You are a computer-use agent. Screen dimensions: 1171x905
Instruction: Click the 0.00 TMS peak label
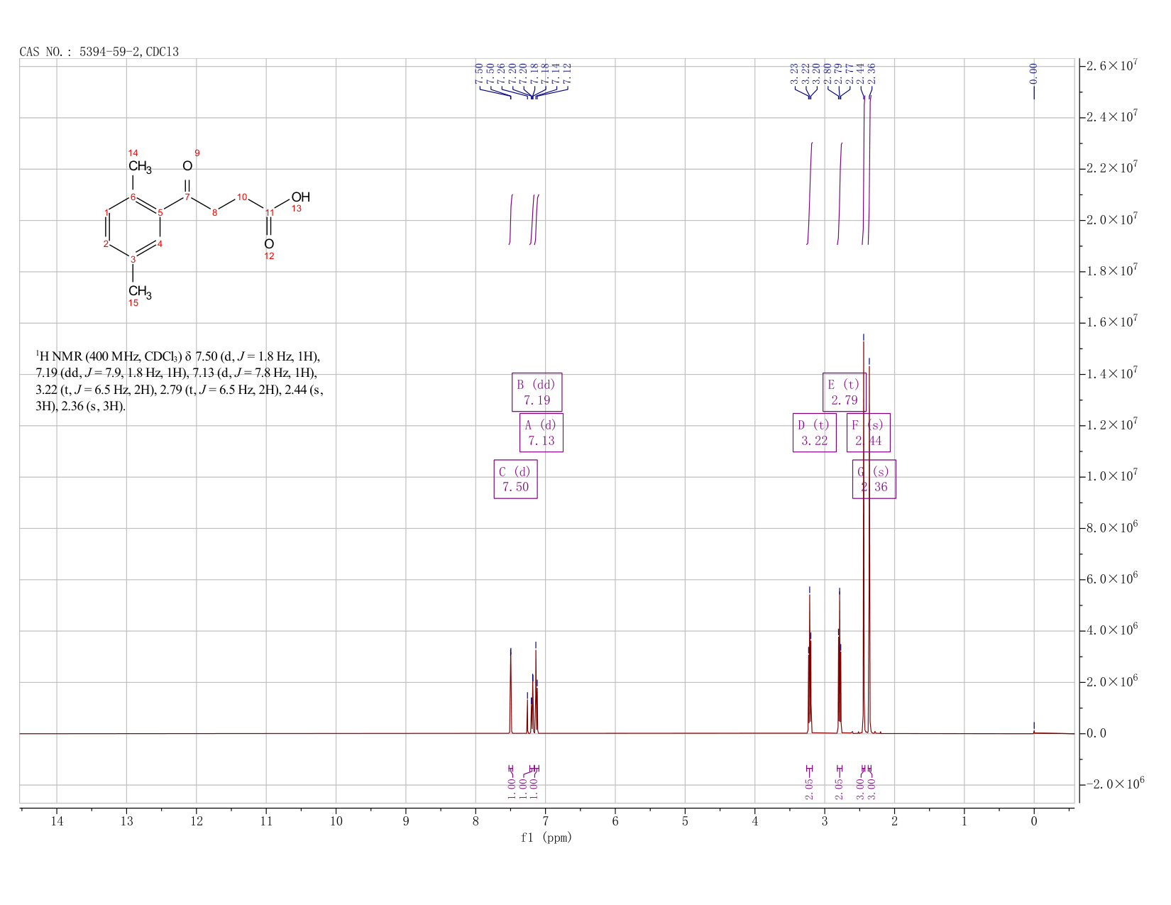click(1033, 72)
